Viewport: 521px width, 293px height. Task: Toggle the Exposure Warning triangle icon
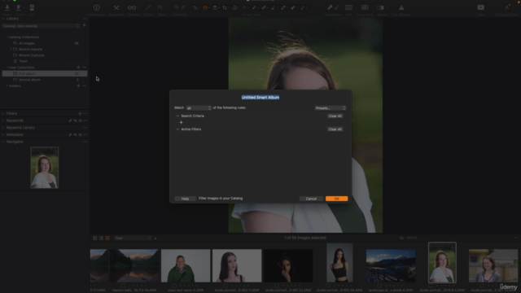(401, 7)
